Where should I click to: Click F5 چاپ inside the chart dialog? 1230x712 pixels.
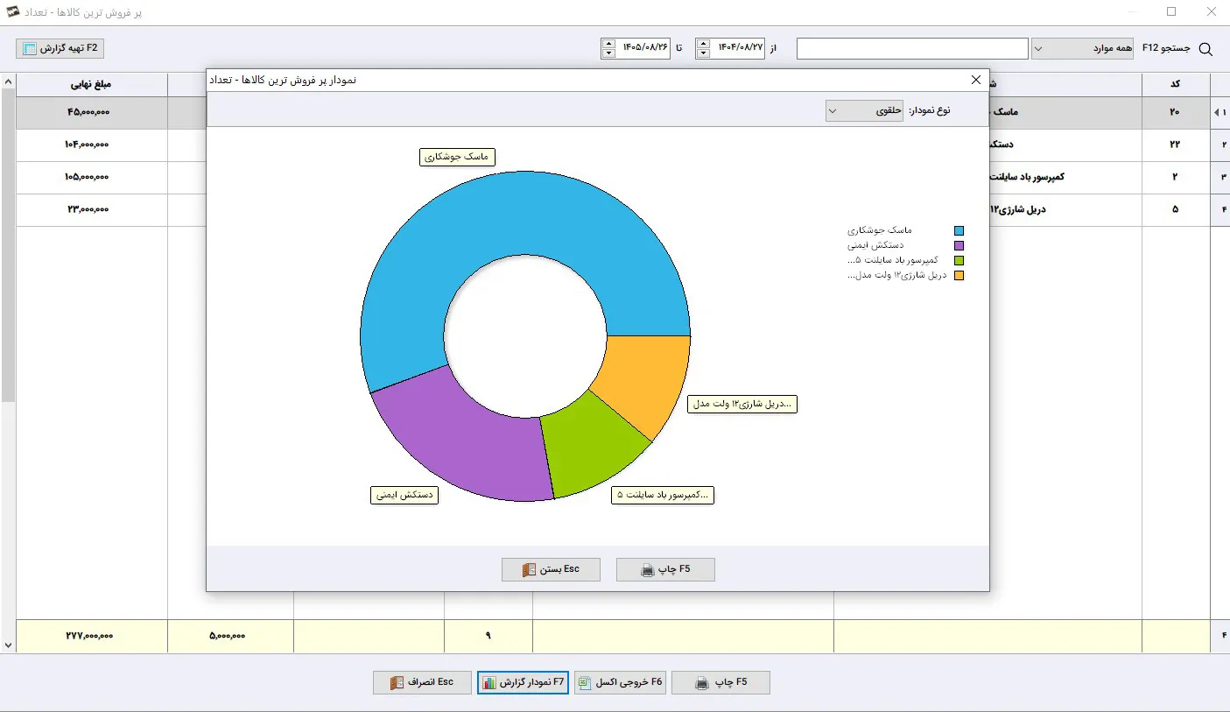[x=665, y=569]
